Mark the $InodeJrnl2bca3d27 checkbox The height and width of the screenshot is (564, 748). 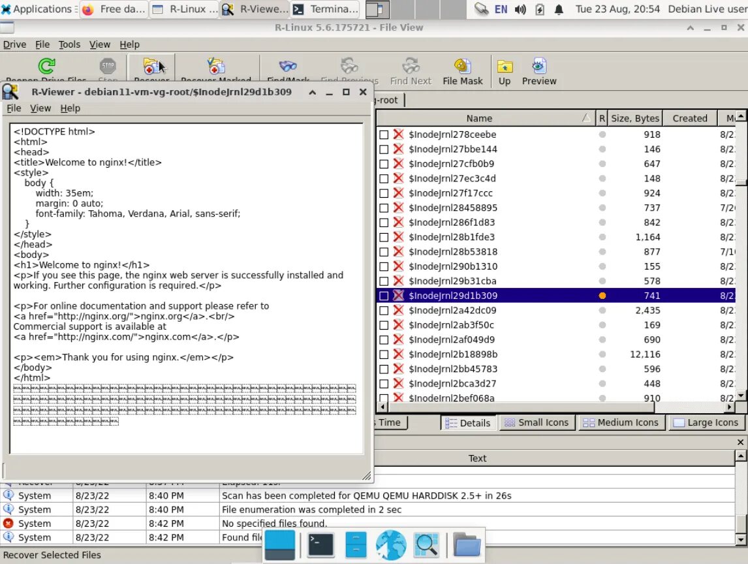click(384, 384)
